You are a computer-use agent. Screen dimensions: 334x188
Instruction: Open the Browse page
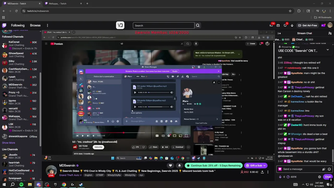pyautogui.click(x=35, y=25)
